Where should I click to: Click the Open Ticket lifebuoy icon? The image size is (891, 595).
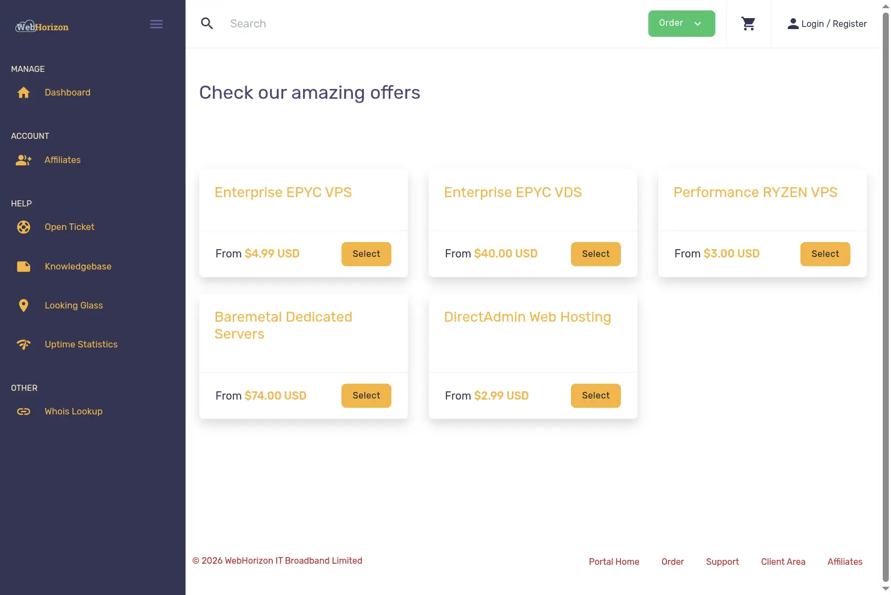[24, 227]
